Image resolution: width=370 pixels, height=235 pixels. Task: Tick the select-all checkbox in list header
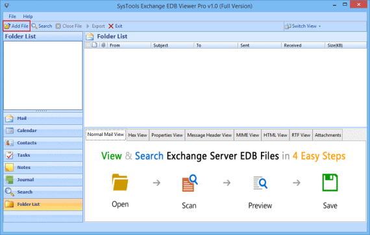[88, 45]
